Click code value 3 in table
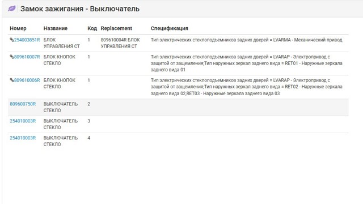Screen dimensions: 363x204 88,121
